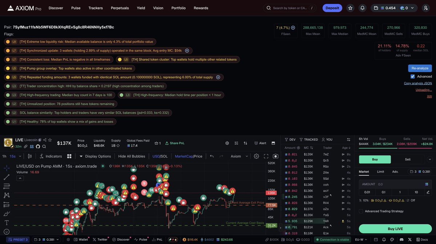The height and width of the screenshot is (244, 436).
Task: Open chart layout grid icon
Action: click(69, 156)
